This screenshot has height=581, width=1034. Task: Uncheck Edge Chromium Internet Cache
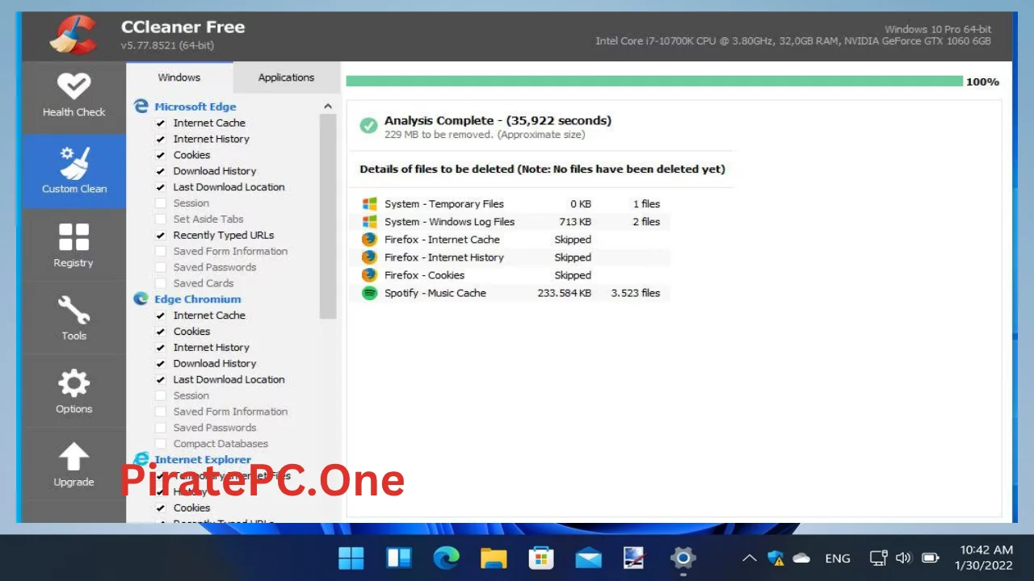pos(161,316)
